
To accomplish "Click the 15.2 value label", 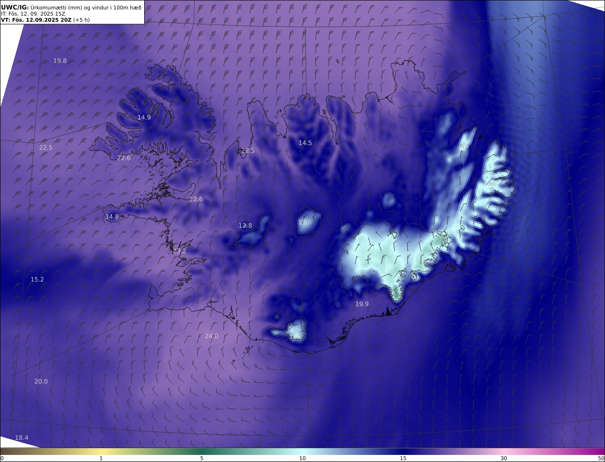I will (37, 279).
